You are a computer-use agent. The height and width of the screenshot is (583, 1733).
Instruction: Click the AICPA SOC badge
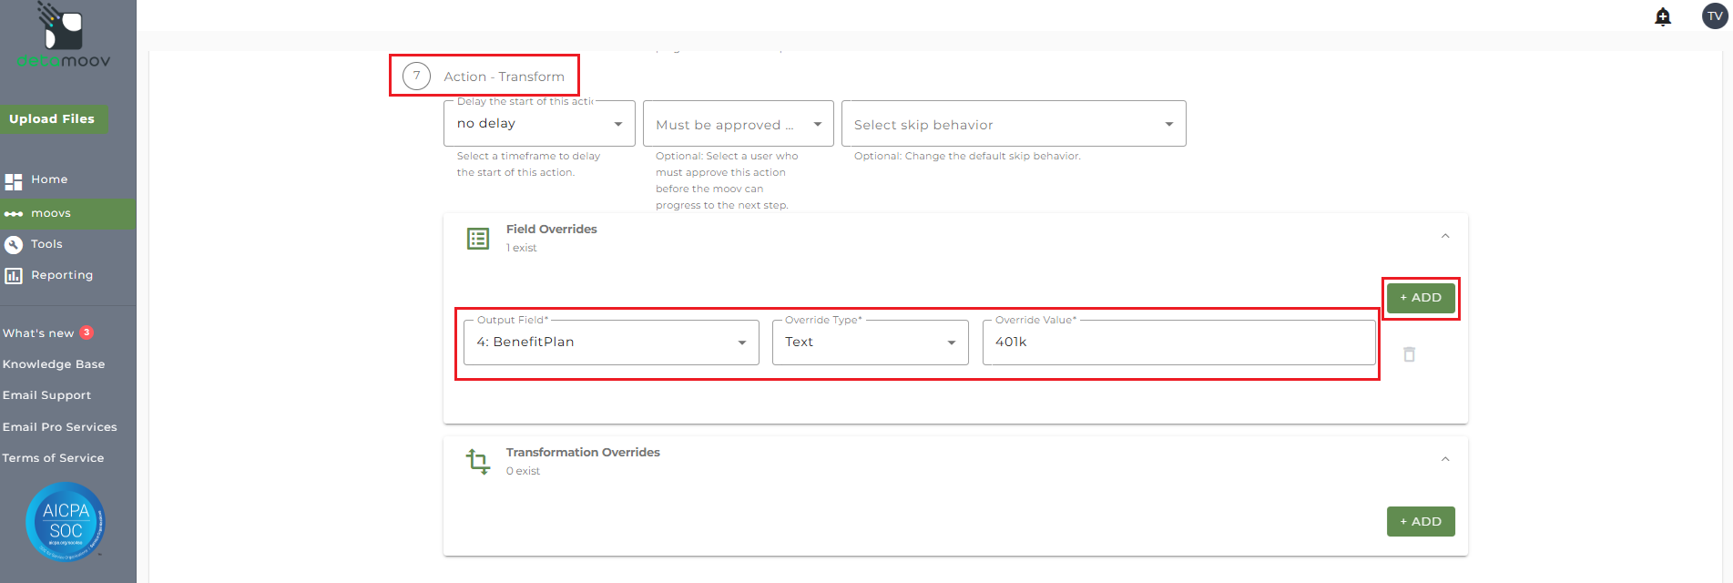point(66,522)
